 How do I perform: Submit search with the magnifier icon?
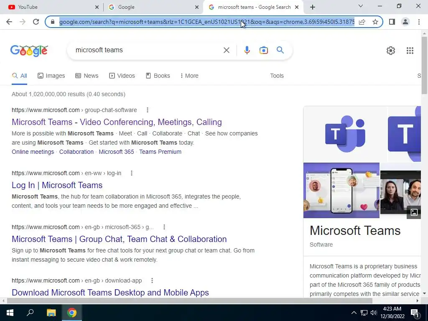pos(280,50)
